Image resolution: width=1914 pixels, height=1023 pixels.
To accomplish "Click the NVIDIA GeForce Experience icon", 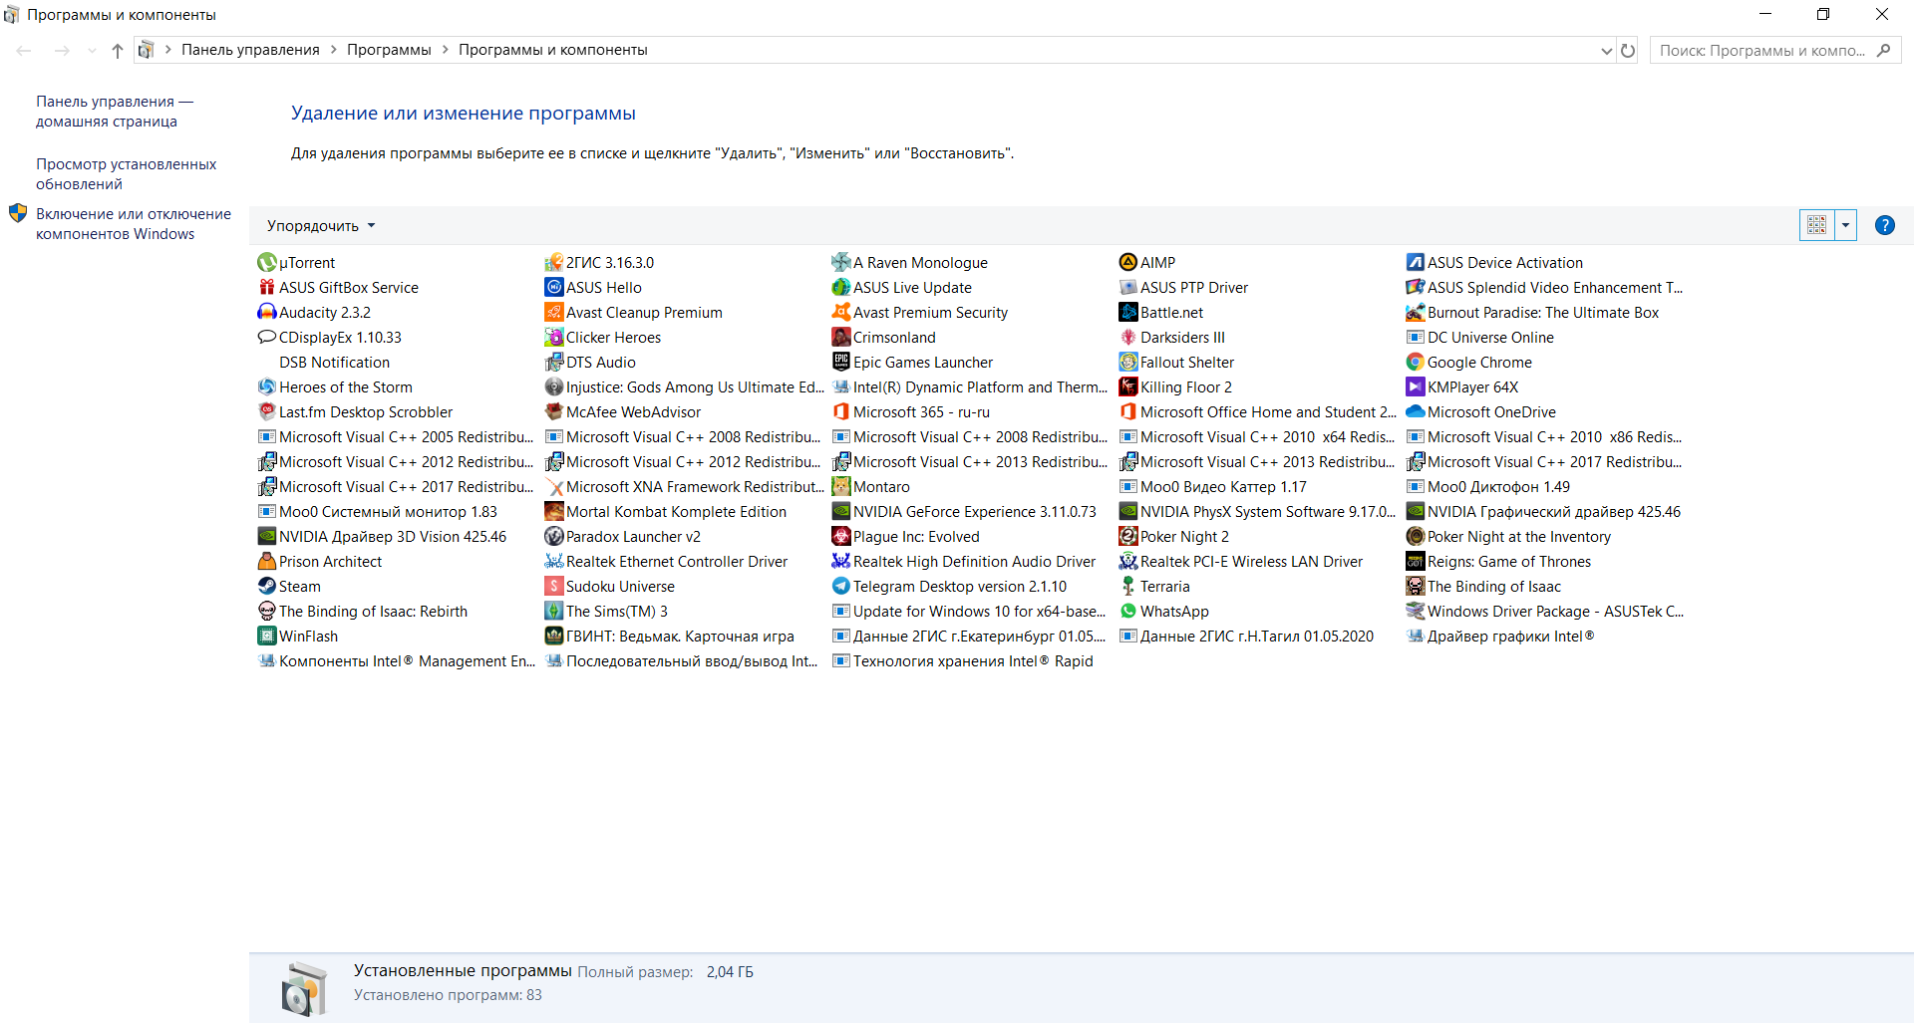I will 840,512.
